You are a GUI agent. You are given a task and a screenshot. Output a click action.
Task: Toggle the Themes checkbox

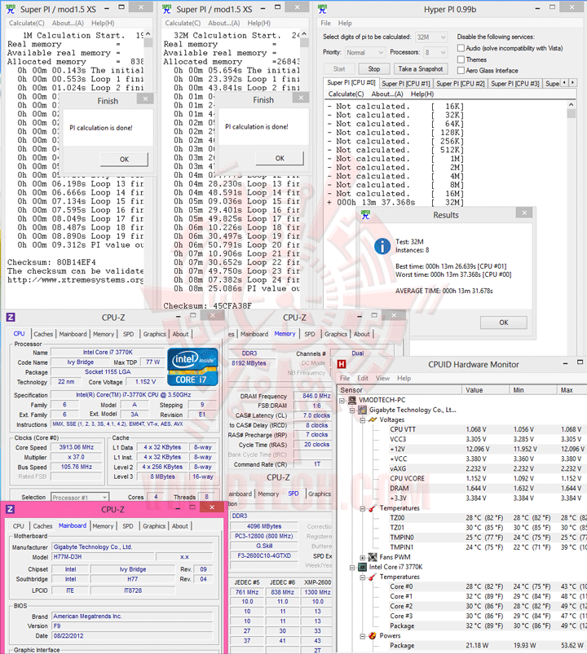(x=461, y=59)
